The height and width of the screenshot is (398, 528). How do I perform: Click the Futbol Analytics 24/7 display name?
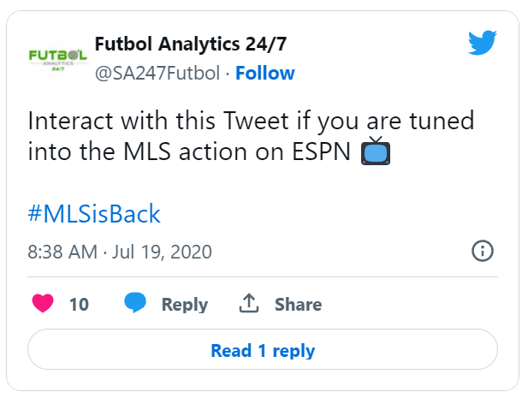191,45
